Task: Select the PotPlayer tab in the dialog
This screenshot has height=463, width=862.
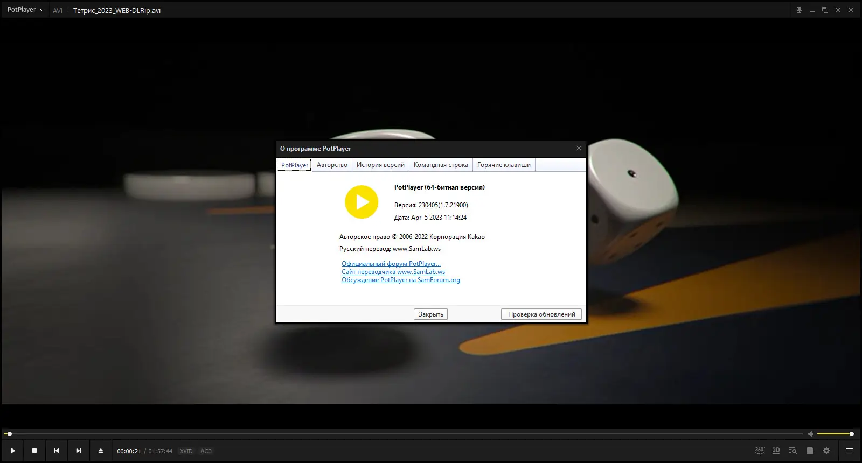Action: 294,165
